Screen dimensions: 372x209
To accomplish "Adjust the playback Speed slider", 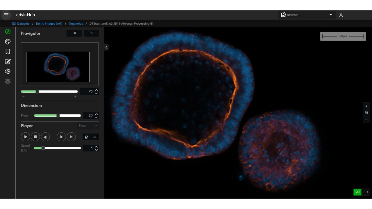I will pos(44,148).
